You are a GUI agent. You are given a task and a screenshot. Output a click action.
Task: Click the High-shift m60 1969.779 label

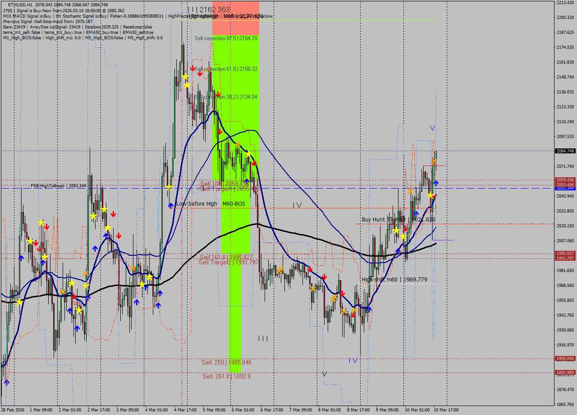click(x=394, y=280)
